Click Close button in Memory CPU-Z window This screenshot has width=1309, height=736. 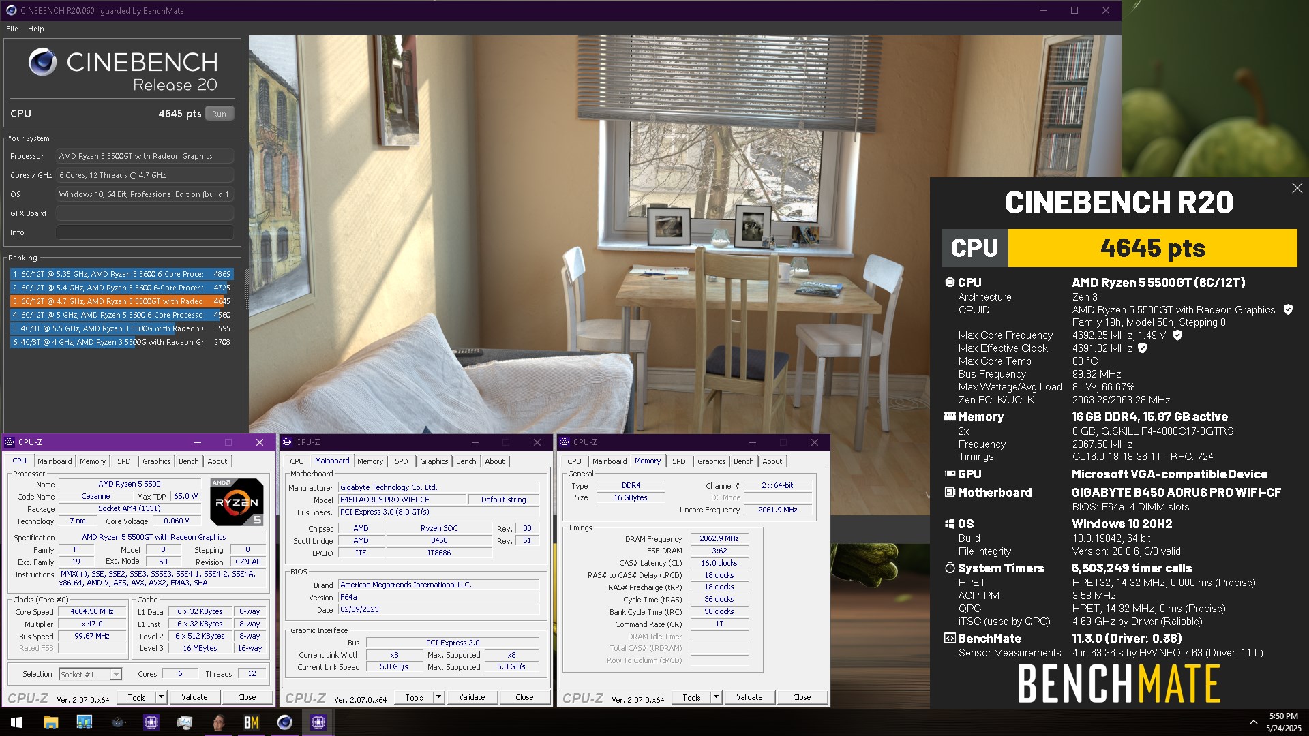[802, 697]
